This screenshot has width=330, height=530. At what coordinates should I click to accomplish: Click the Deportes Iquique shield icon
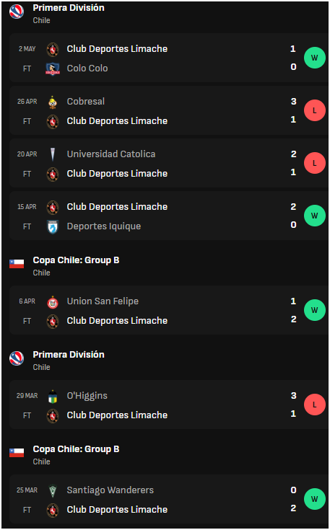[53, 226]
